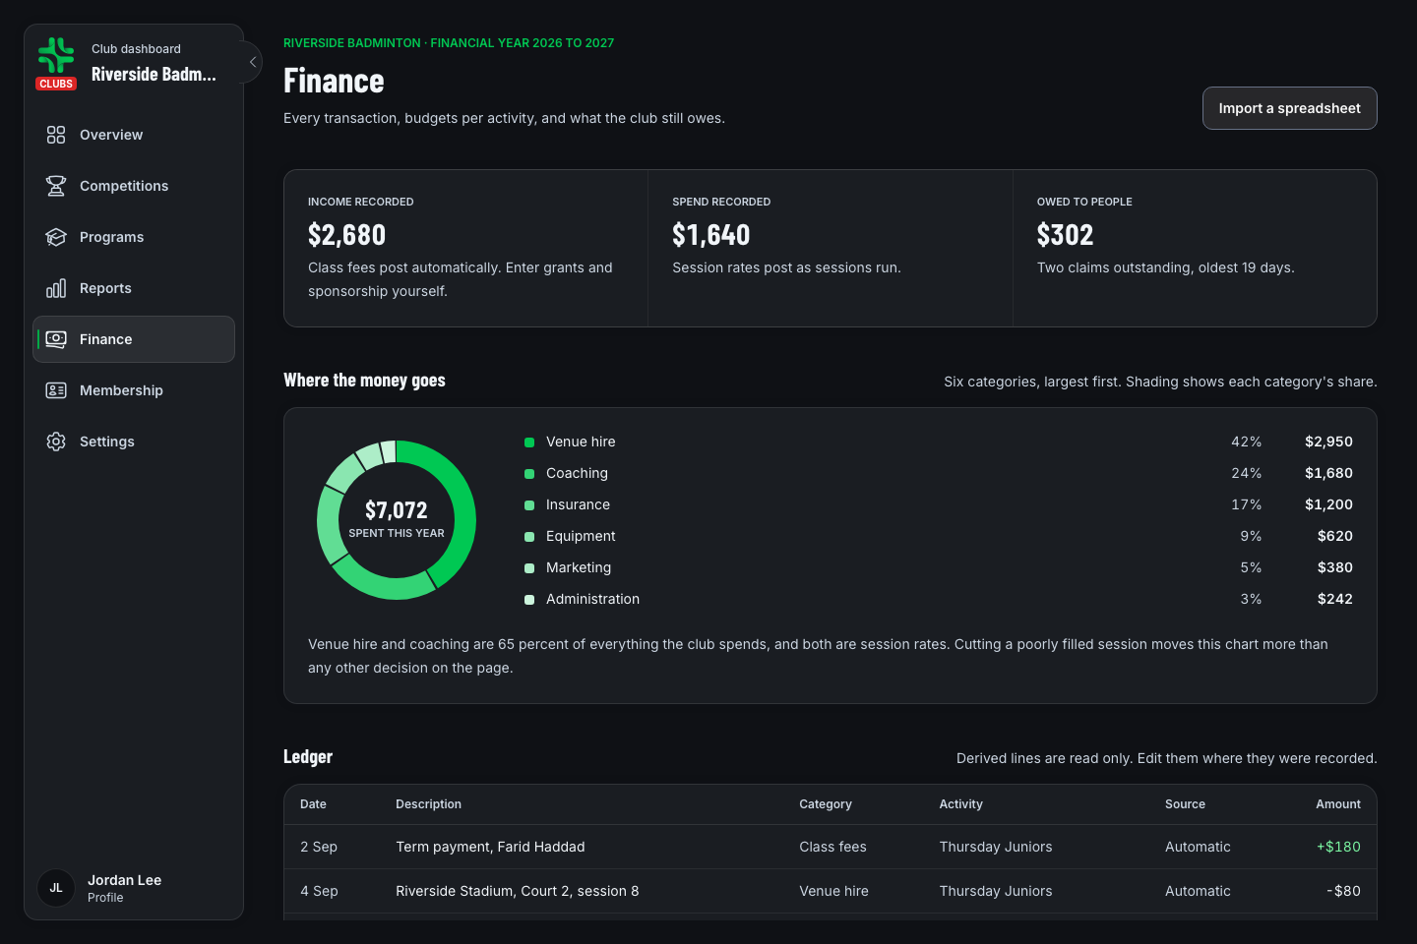Click the Competitions trophy icon

(x=56, y=186)
